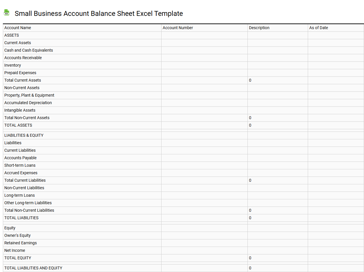Click the TOTAL LIABILITIES zero value
Image resolution: width=364 pixels, height=272 pixels.
(x=250, y=218)
